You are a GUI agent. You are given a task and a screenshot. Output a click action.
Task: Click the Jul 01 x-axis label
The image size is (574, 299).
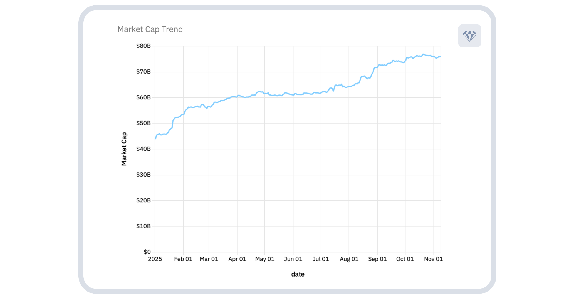click(321, 259)
